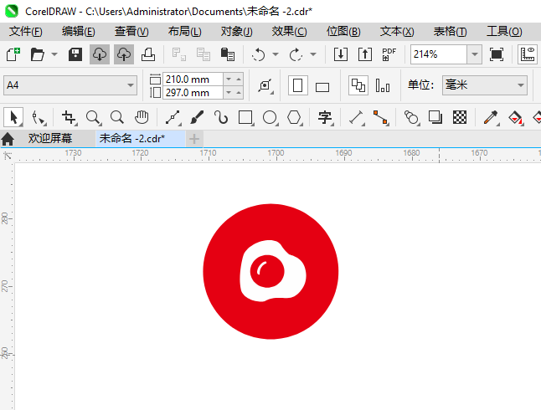Open the zoom level dropdown arrow

pyautogui.click(x=474, y=54)
